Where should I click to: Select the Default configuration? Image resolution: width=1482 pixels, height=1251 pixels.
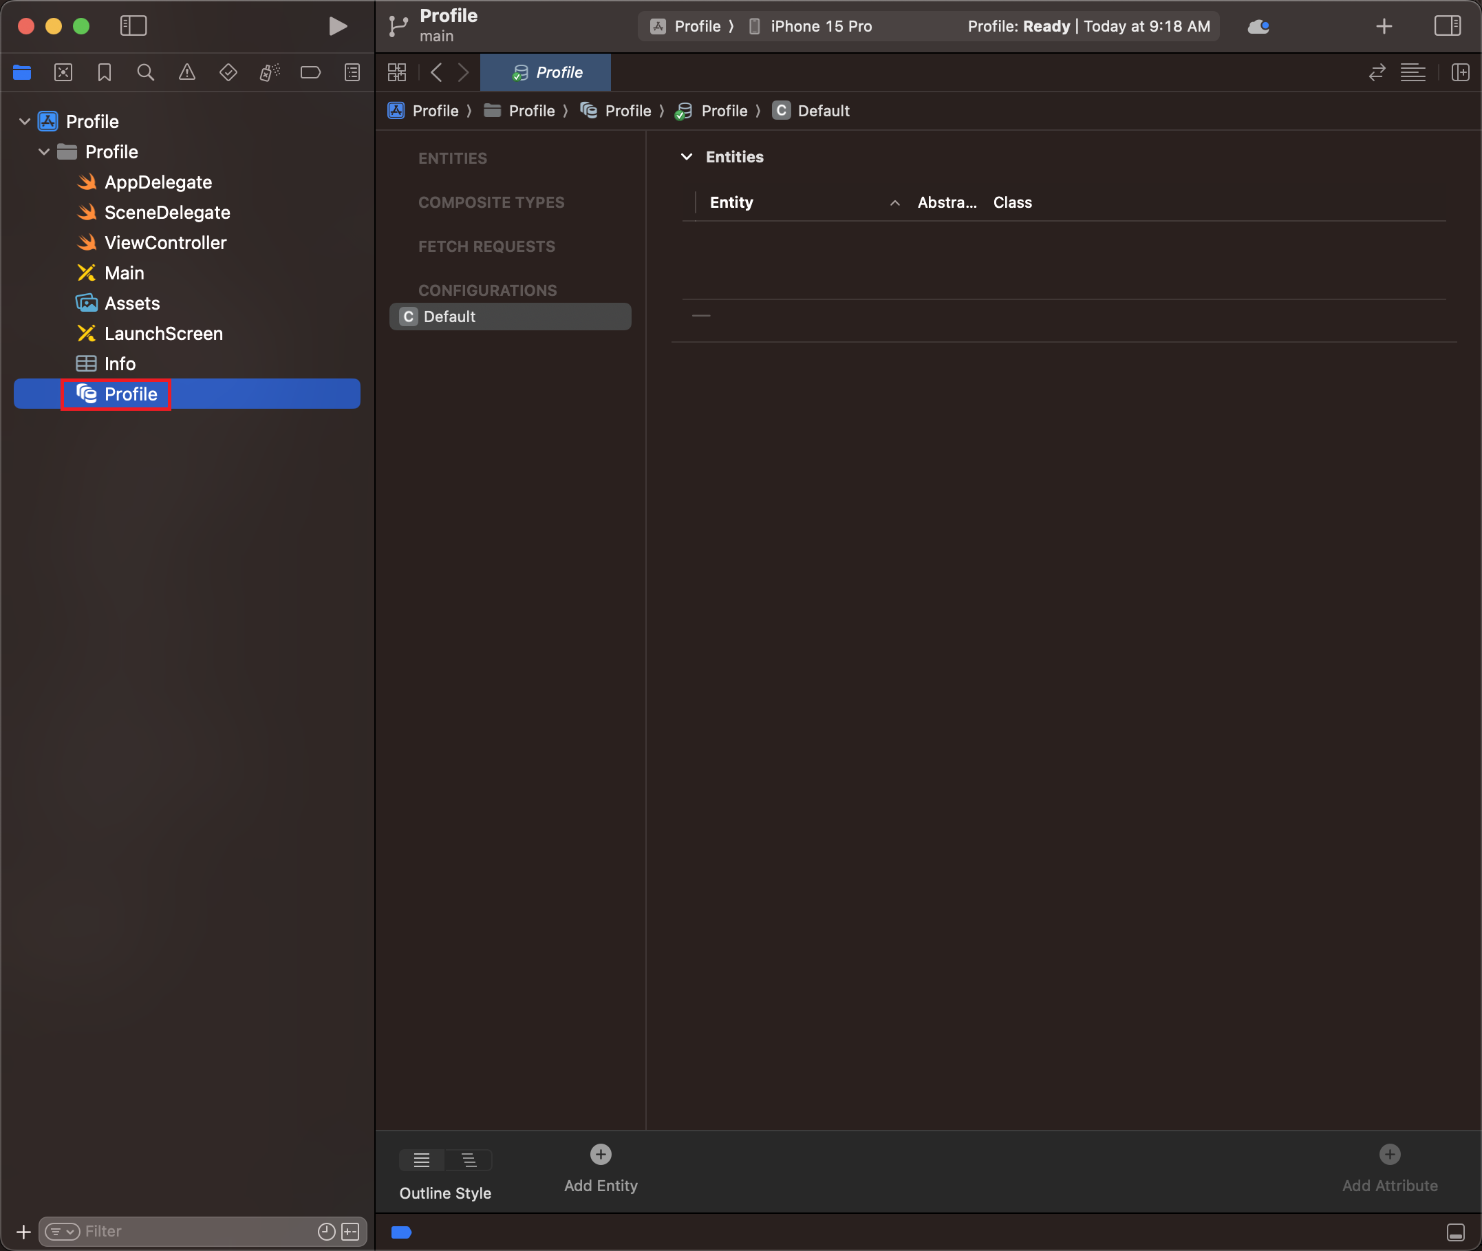click(x=511, y=317)
